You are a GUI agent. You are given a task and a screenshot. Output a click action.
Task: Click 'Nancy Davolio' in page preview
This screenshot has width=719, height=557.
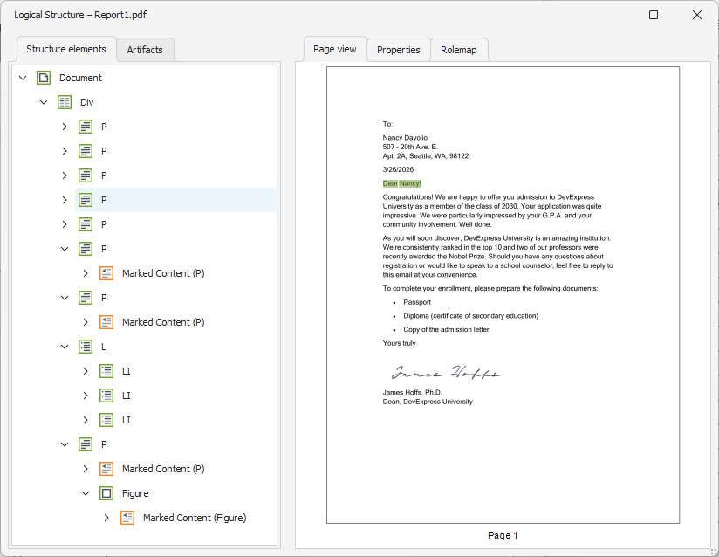click(405, 138)
